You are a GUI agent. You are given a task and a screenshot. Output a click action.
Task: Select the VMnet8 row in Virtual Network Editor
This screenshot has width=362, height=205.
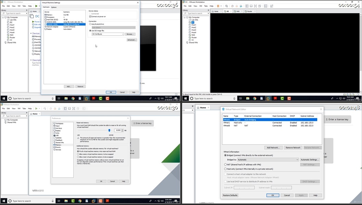click(x=270, y=126)
